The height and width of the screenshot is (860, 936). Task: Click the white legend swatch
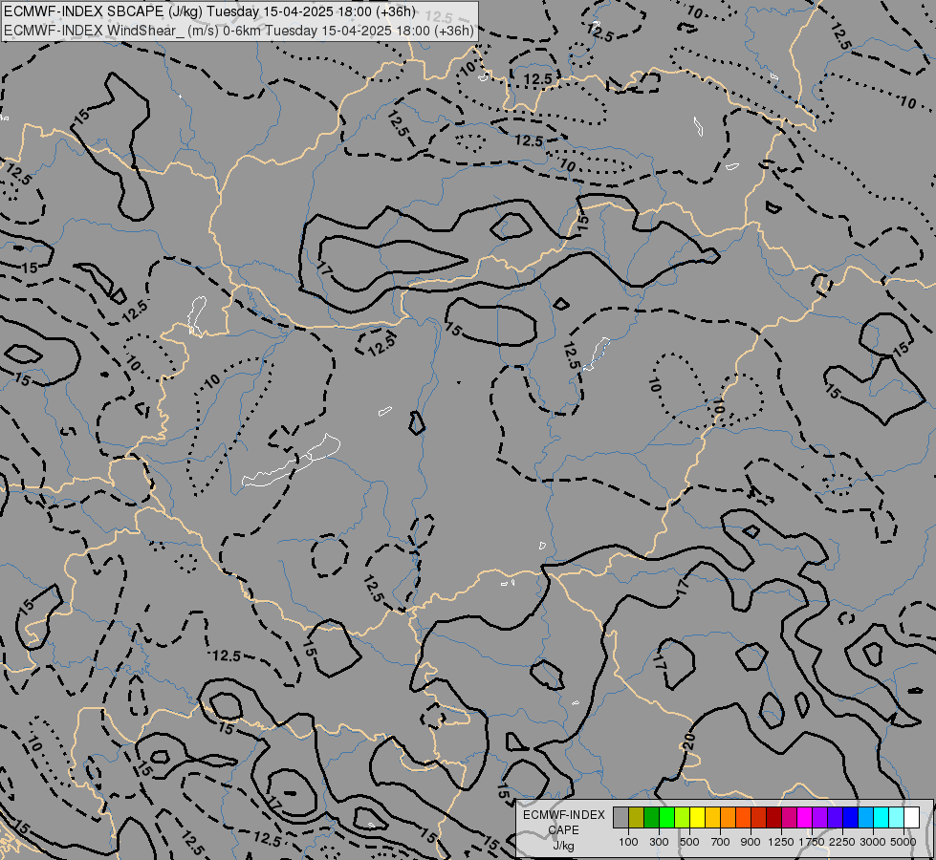912,818
